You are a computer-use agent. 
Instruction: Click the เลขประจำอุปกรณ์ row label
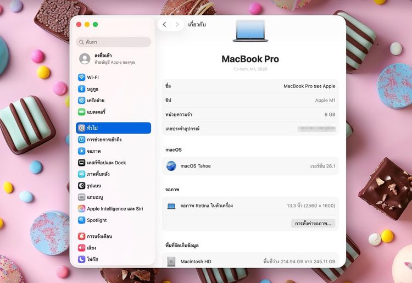(x=182, y=129)
